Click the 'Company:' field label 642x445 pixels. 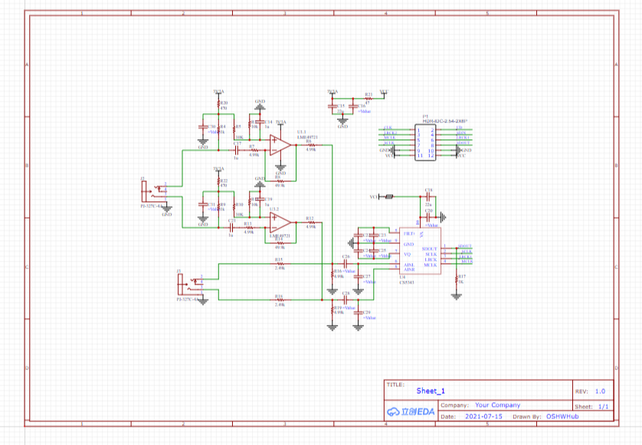(x=454, y=405)
